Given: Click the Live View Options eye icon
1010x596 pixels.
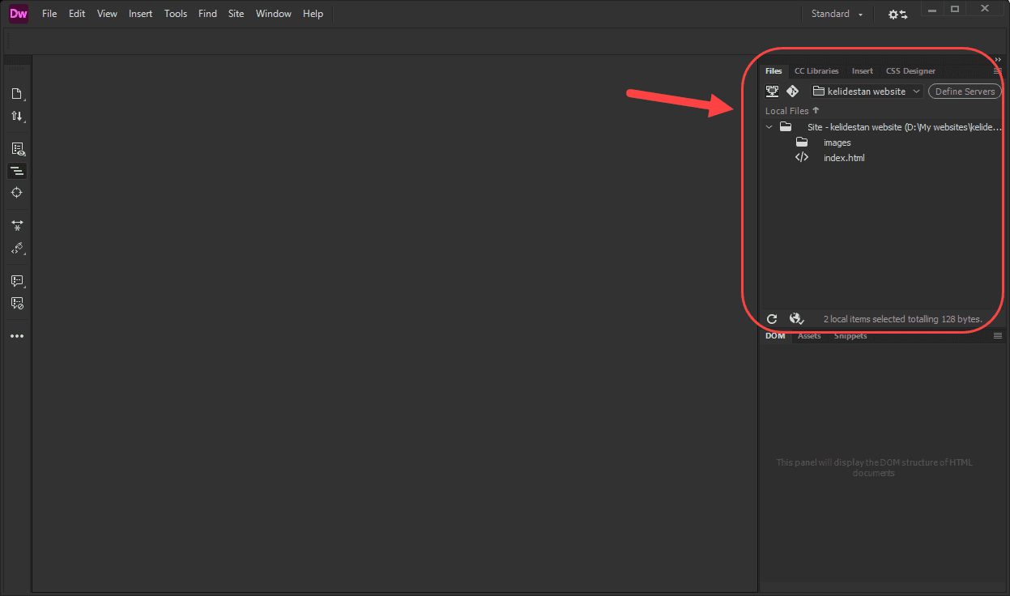Looking at the screenshot, I should (17, 149).
